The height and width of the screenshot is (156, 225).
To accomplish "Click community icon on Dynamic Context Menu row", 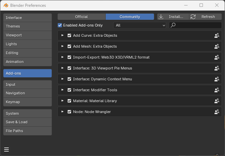I will [x=217, y=79].
